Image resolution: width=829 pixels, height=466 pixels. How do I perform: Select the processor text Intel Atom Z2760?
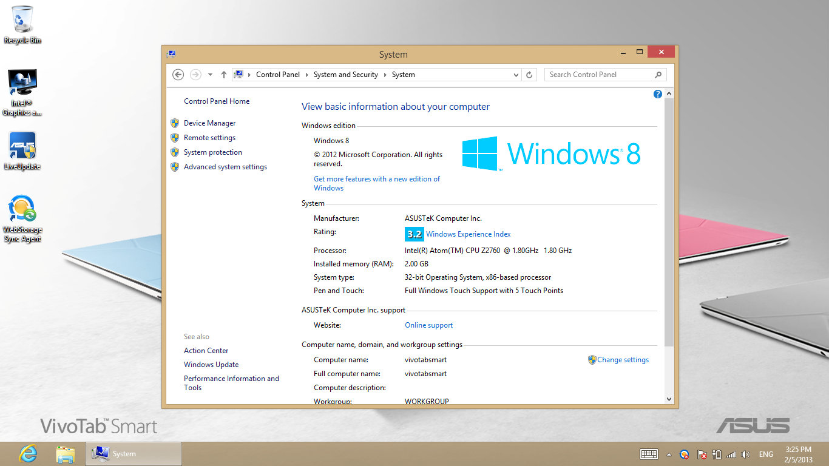click(488, 251)
